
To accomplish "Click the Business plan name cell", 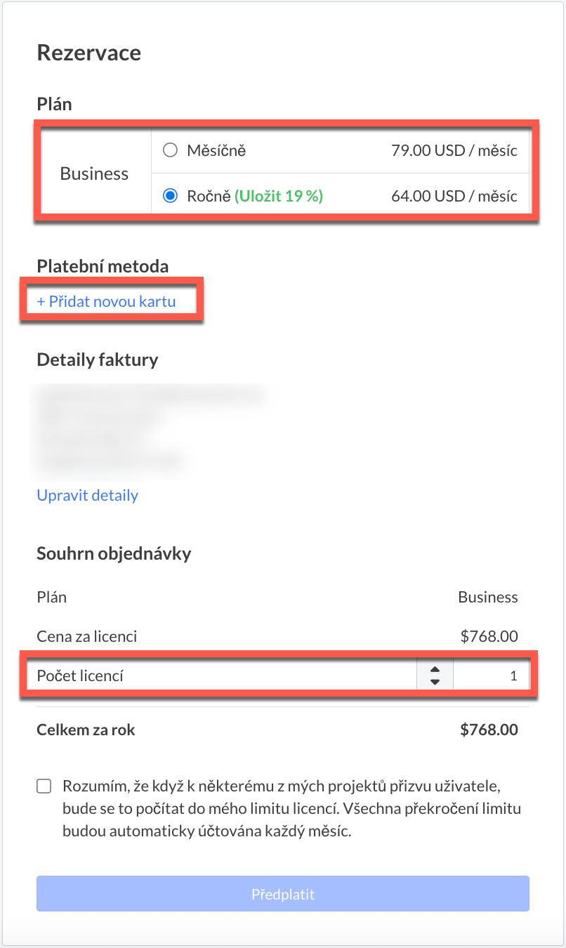I will point(94,173).
